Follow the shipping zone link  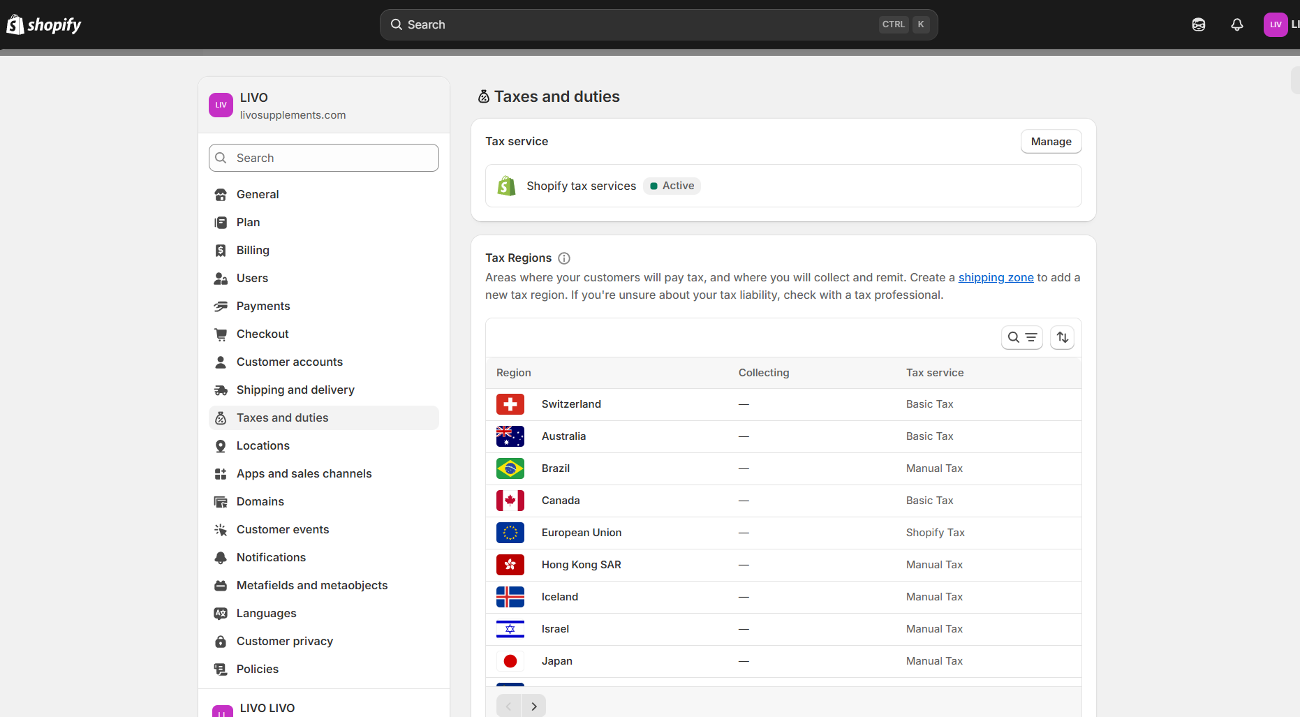pyautogui.click(x=996, y=278)
